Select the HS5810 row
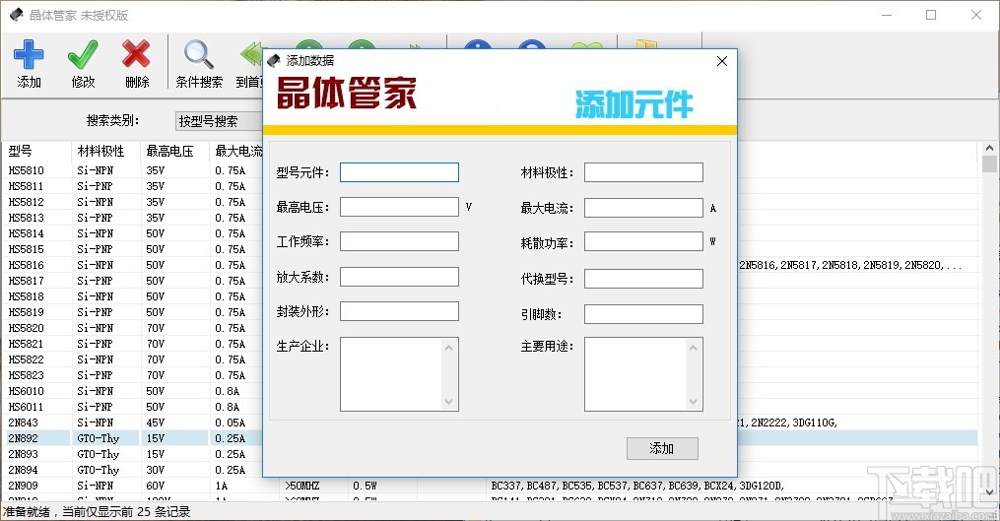 (x=132, y=170)
